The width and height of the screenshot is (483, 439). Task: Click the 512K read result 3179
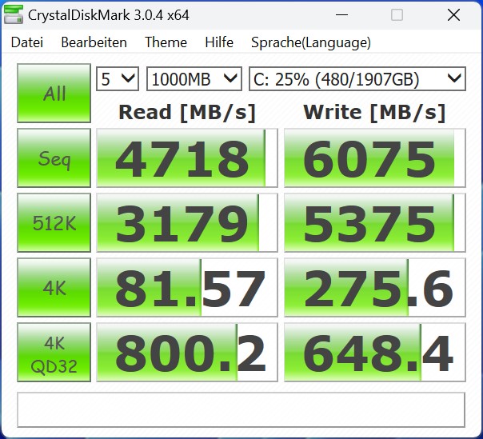click(x=187, y=223)
